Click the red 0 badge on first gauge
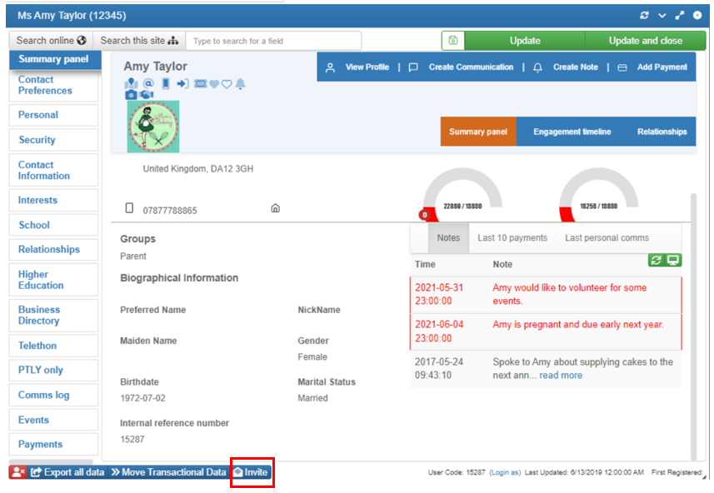The height and width of the screenshot is (493, 714). coord(423,215)
